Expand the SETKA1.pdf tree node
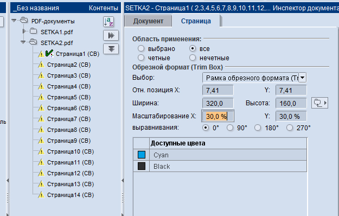The height and width of the screenshot is (216, 339). click(x=24, y=31)
